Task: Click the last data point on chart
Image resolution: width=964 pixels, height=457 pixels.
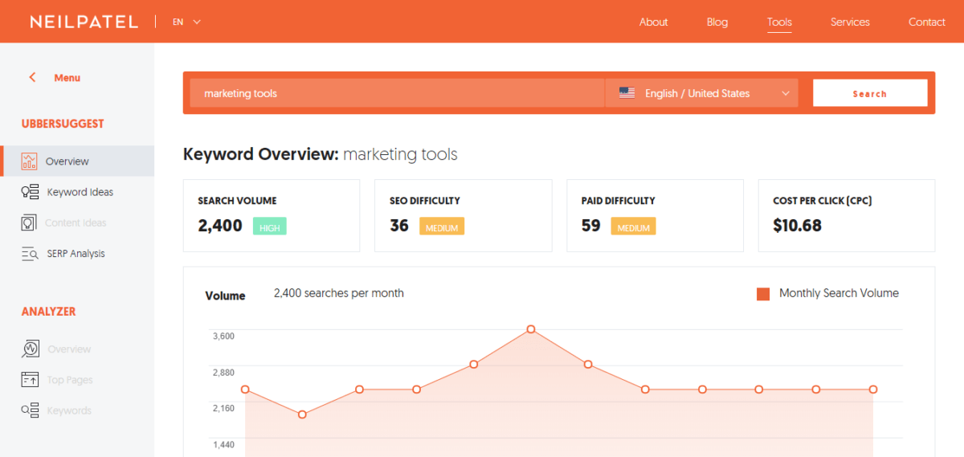Action: point(873,390)
